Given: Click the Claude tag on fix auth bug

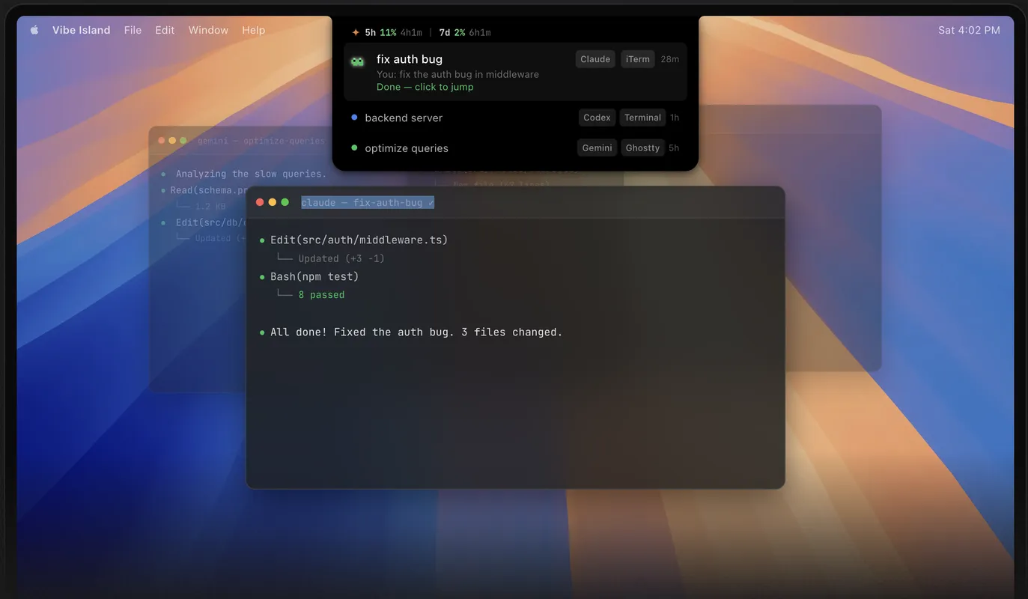Looking at the screenshot, I should point(595,59).
